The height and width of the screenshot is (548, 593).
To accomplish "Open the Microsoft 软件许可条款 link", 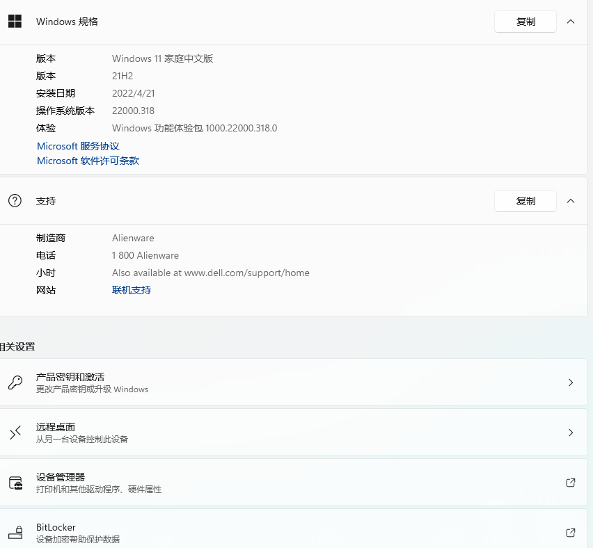I will click(x=88, y=161).
